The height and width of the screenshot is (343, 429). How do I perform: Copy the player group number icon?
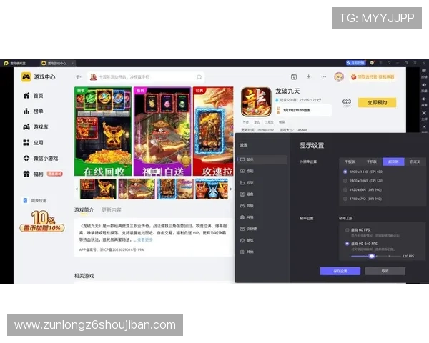tap(320, 100)
